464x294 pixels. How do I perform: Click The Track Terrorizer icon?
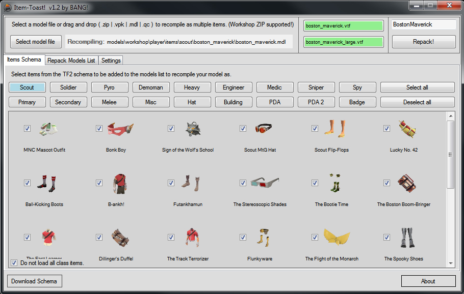tap(193, 238)
